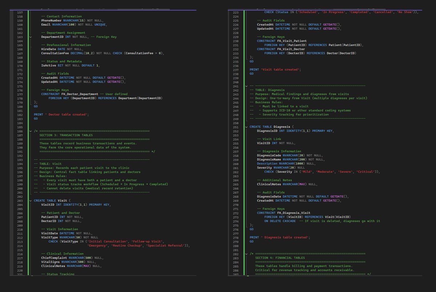Screen dimensions: 436x292
Task: Click the GO statement on line 180
Action: tap(36, 107)
